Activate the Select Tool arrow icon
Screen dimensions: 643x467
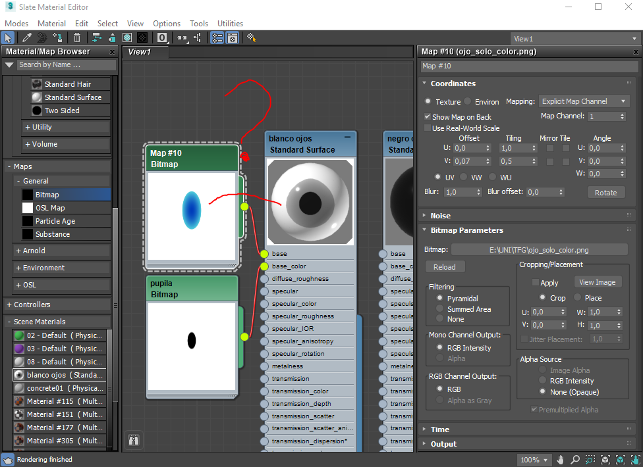[x=8, y=38]
